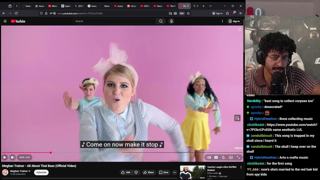Image resolution: width=320 pixels, height=180 pixels.
Task: Open the tab overview icon at top-left
Action: click(10, 6)
